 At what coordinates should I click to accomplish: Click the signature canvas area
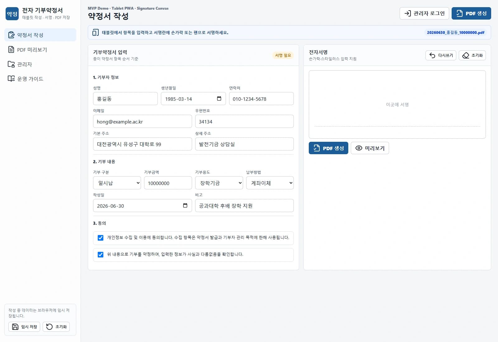click(397, 104)
